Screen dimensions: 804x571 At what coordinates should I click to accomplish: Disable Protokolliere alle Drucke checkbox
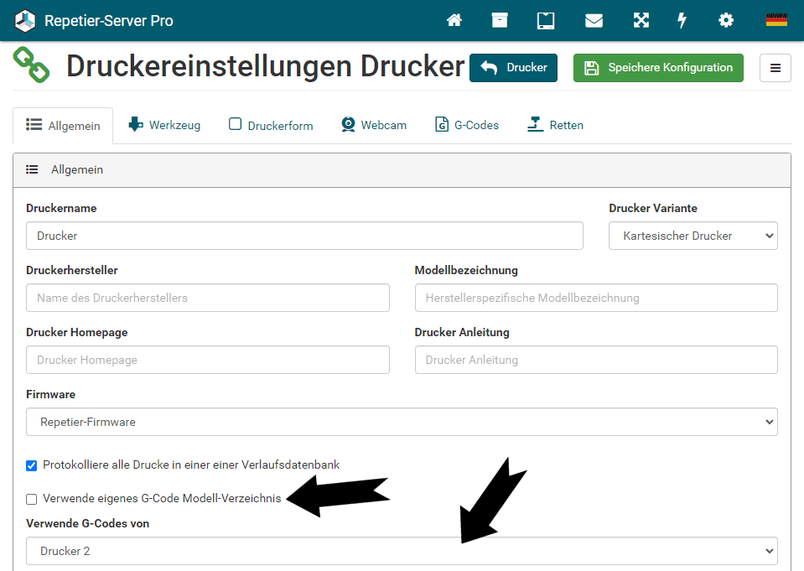31,465
